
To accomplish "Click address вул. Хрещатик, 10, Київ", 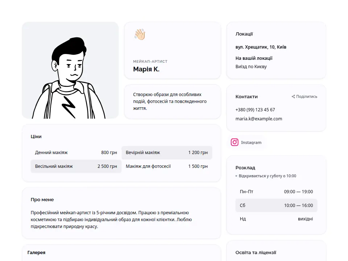I will 261,47.
